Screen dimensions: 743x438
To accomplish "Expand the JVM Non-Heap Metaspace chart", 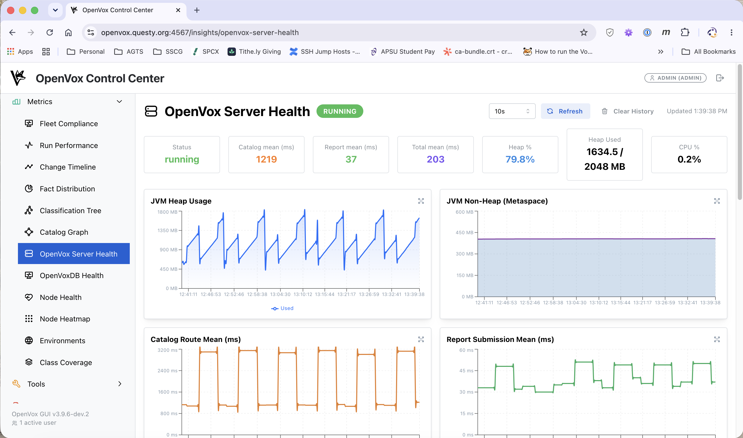I will [717, 201].
